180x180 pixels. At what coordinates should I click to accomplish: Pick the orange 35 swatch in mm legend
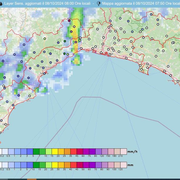[67, 165]
